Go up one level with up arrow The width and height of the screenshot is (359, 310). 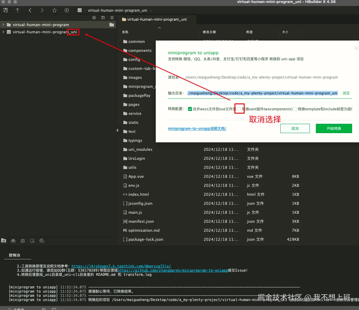pos(17,10)
